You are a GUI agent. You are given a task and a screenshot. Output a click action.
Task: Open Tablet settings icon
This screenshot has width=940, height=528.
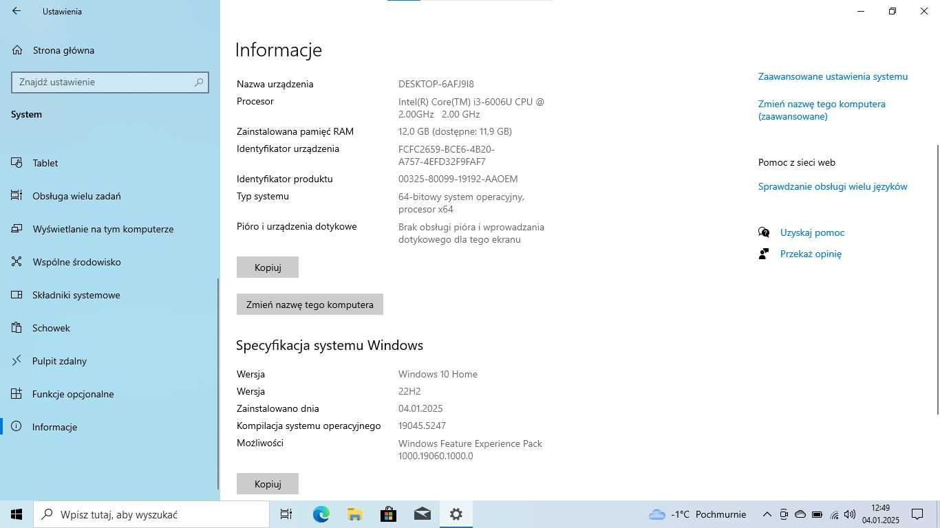pos(17,163)
